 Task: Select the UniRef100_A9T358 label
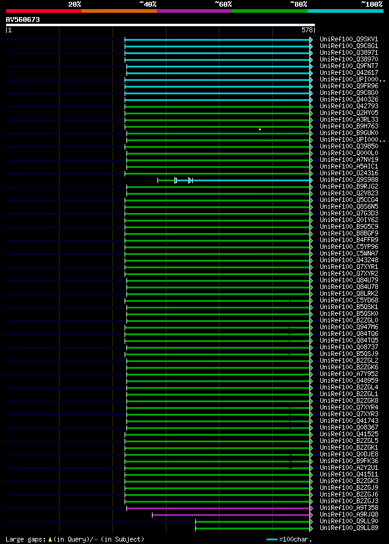point(349,508)
